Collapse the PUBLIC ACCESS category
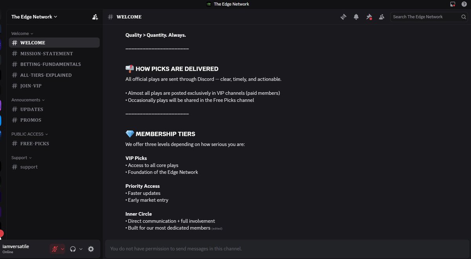Screen dimensions: 471x259 click(30, 134)
